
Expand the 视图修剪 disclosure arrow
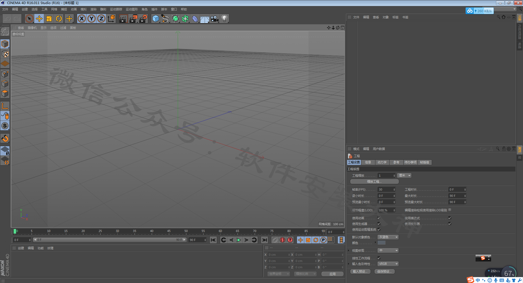[348, 251]
